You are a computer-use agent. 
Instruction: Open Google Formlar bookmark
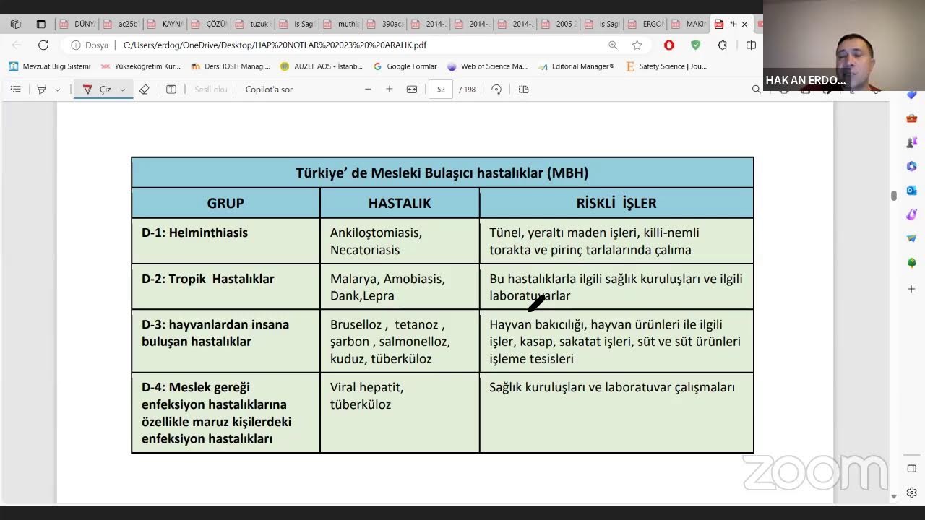[x=405, y=66]
